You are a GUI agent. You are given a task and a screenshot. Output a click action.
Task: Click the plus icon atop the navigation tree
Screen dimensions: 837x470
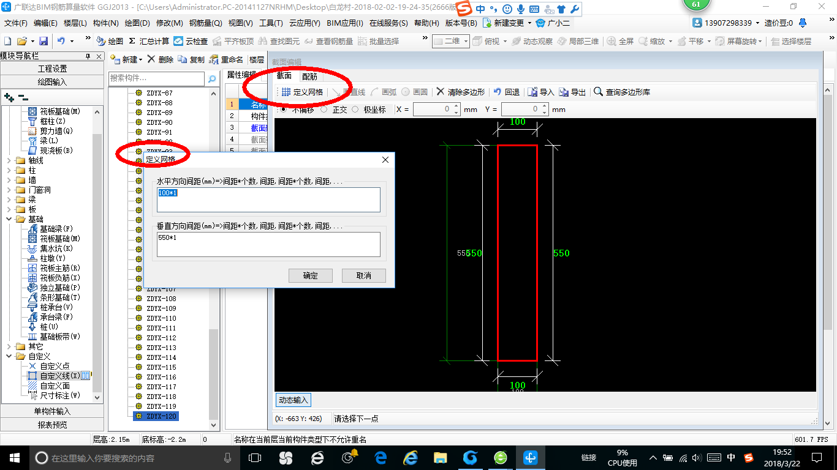coord(9,97)
